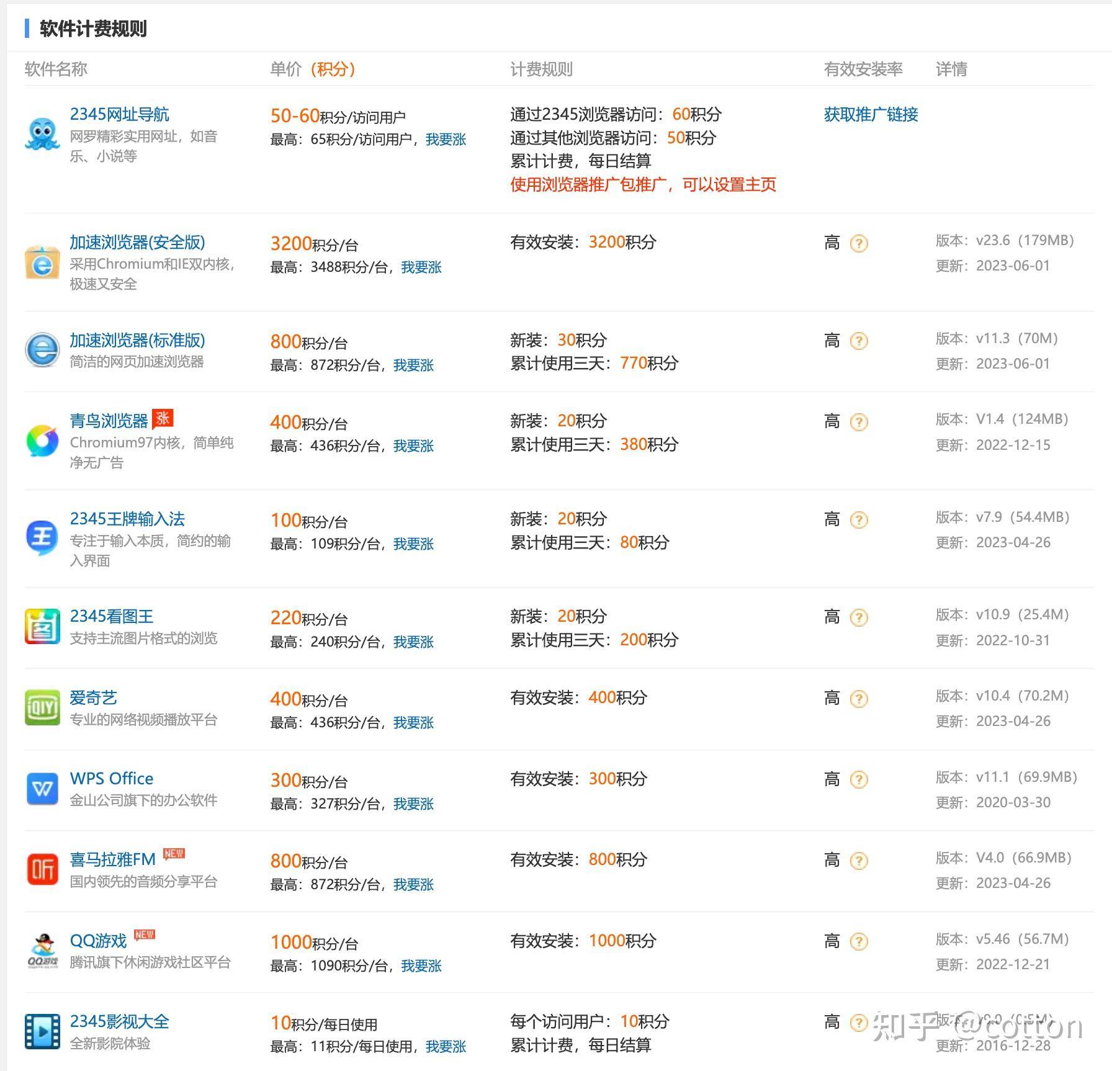Open the WPS Office name link
1112x1071 pixels.
112,778
